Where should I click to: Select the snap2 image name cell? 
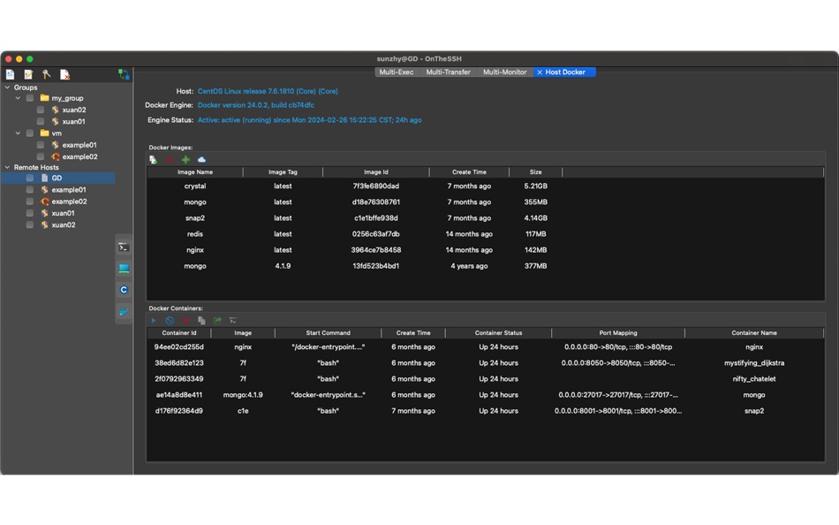(x=195, y=218)
